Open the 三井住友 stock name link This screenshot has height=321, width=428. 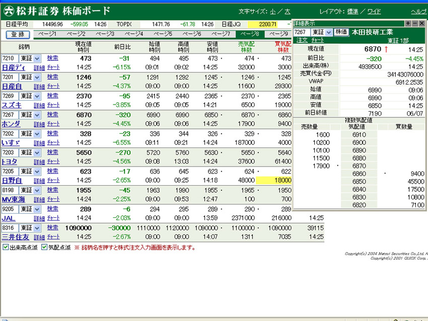pos(16,237)
